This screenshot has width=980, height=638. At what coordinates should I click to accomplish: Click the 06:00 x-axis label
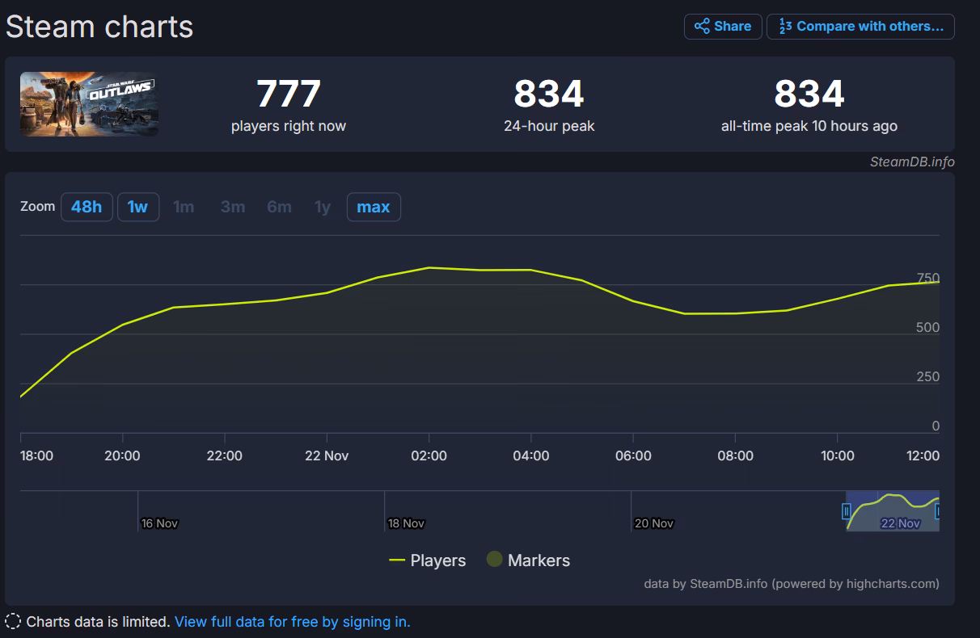point(633,455)
